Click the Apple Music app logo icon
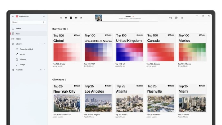This screenshot has width=222, height=125. 17,16
